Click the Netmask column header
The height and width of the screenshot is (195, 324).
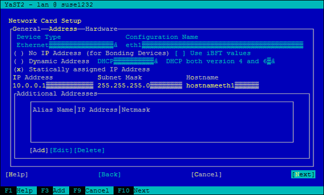click(136, 110)
